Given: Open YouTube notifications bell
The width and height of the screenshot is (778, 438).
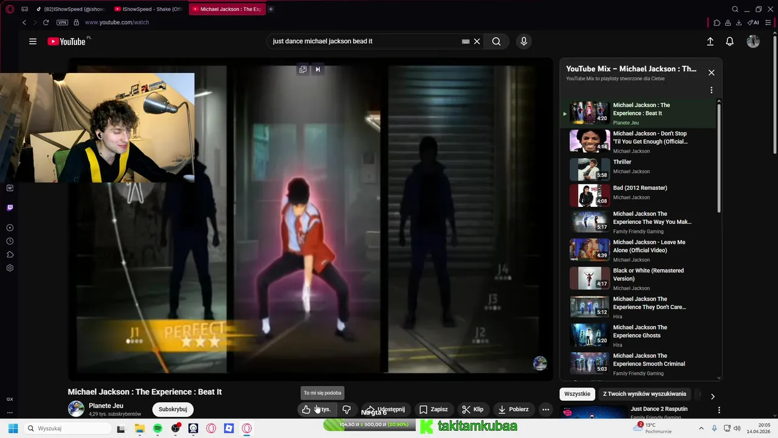Looking at the screenshot, I should coord(730,41).
